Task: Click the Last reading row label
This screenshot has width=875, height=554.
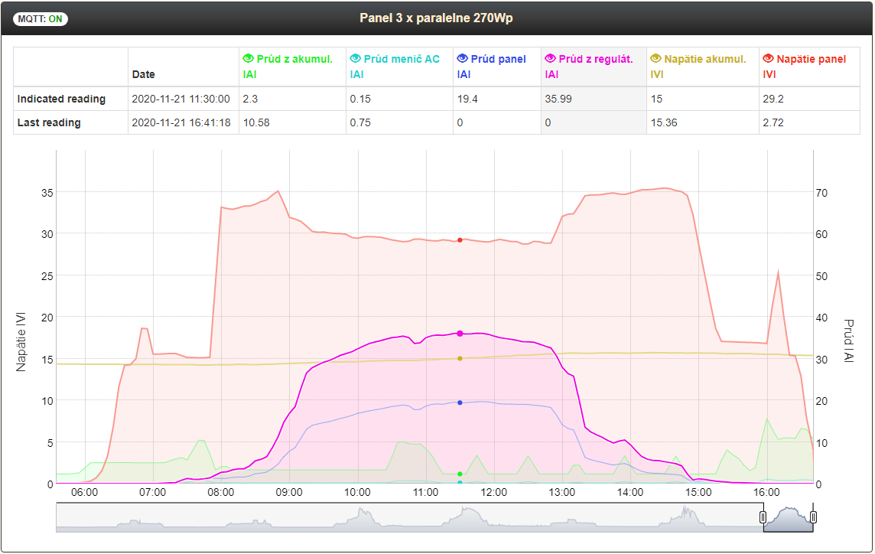Action: [49, 122]
